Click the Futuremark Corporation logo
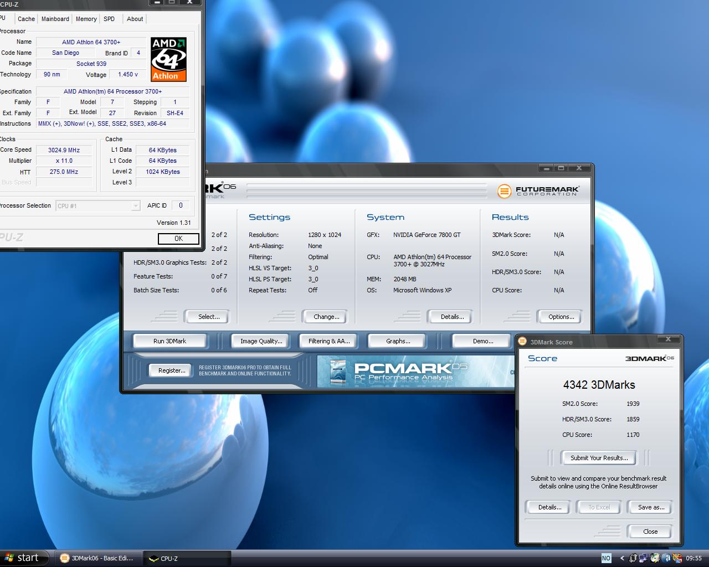 pyautogui.click(x=538, y=191)
